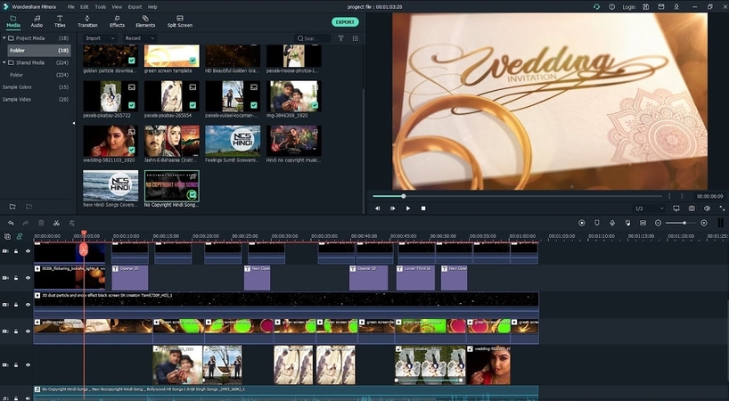The image size is (729, 401).
Task: Collapse the media sidebar with left arrow
Action: (73, 123)
